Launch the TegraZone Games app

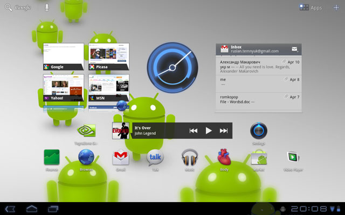[86, 134]
